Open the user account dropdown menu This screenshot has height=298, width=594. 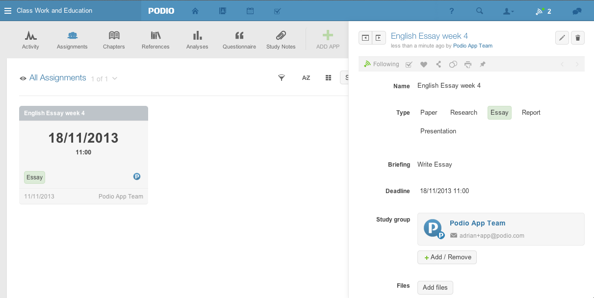pos(509,11)
